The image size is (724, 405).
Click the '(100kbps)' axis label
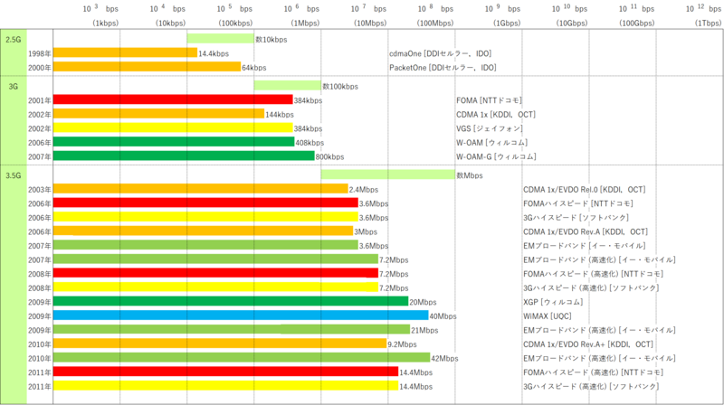tap(235, 24)
